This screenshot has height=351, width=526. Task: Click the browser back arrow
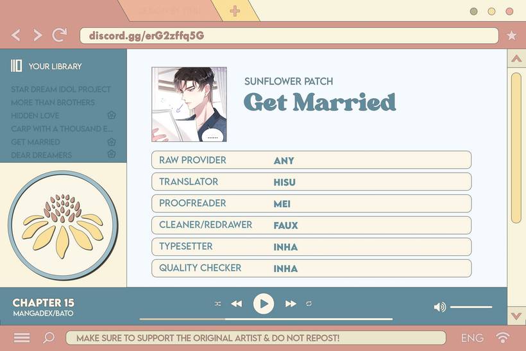pyautogui.click(x=16, y=35)
